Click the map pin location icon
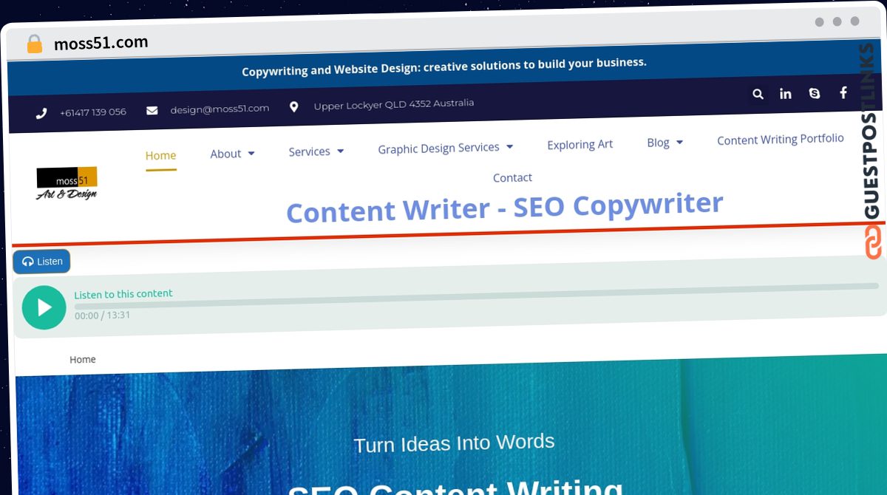Viewport: 887px width, 495px height. [x=293, y=107]
